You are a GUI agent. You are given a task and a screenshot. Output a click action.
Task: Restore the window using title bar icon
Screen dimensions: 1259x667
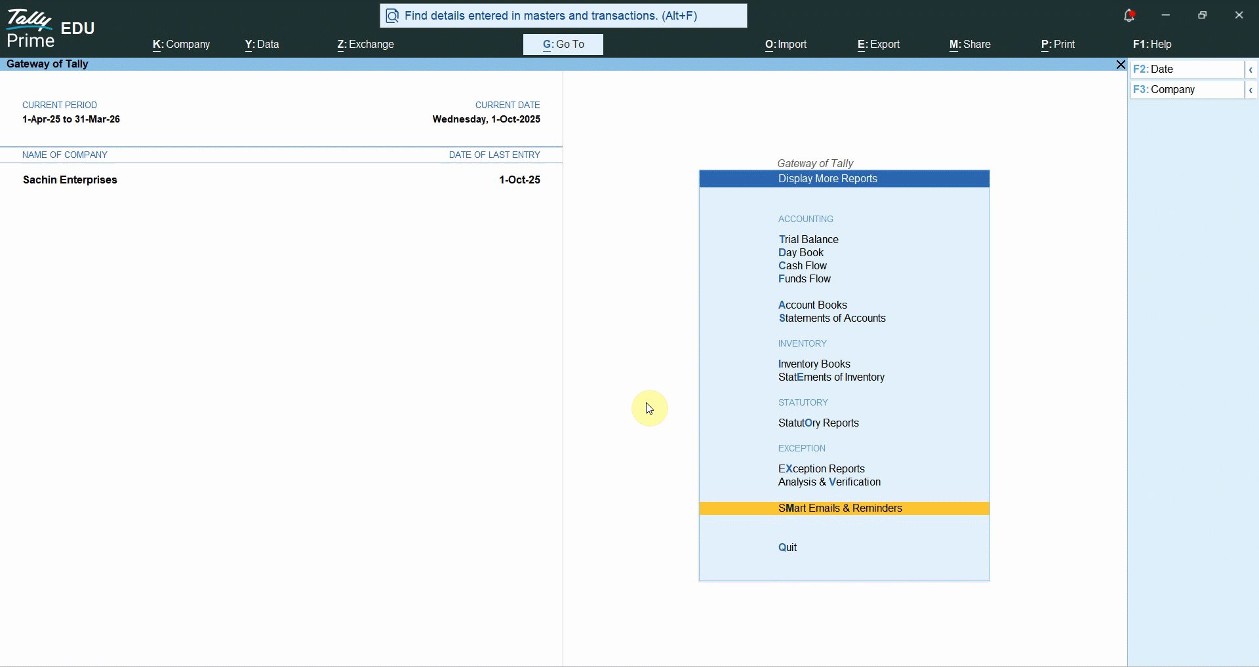click(1202, 15)
